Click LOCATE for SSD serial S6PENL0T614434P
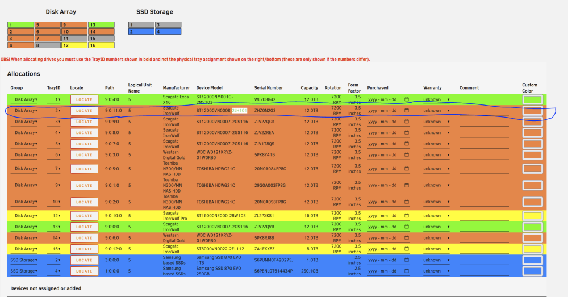Screen dimensions: 568x297 [x=84, y=271]
